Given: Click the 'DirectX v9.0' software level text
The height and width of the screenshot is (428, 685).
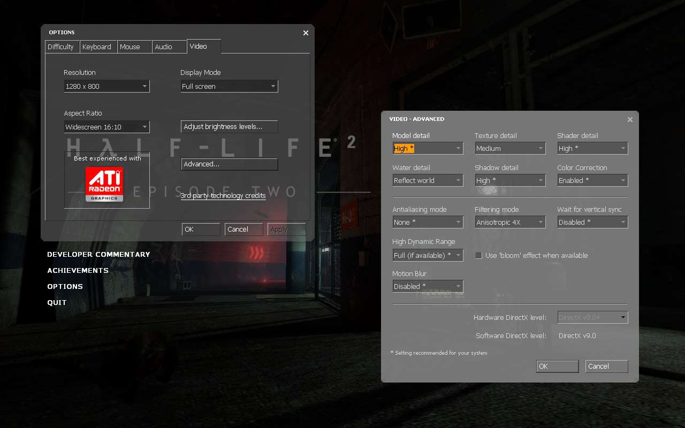Looking at the screenshot, I should coord(577,336).
